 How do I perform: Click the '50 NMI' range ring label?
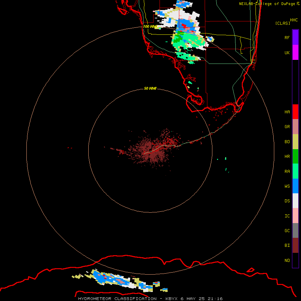pyautogui.click(x=150, y=88)
